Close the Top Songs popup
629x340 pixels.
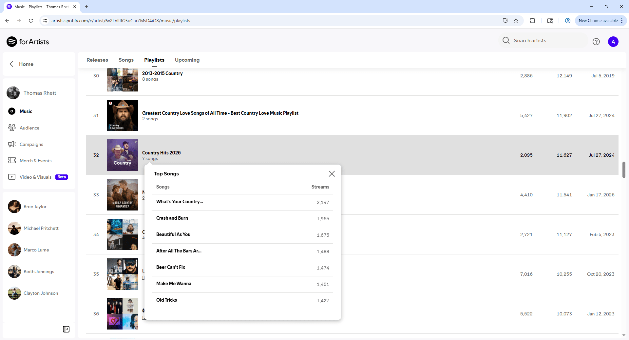pos(332,174)
